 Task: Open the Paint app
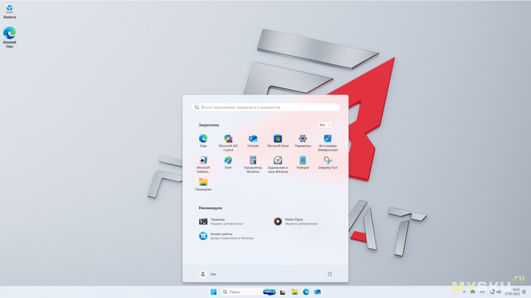pyautogui.click(x=228, y=162)
